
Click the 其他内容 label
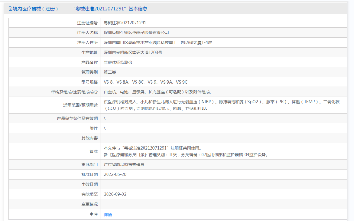point(89,138)
